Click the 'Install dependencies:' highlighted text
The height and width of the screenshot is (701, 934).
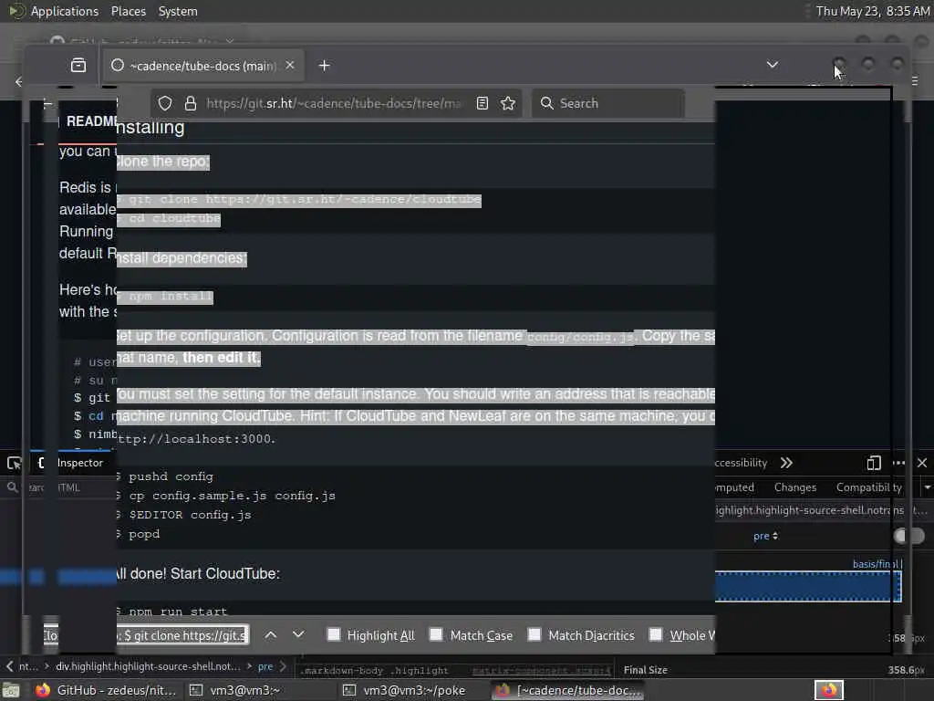182,258
